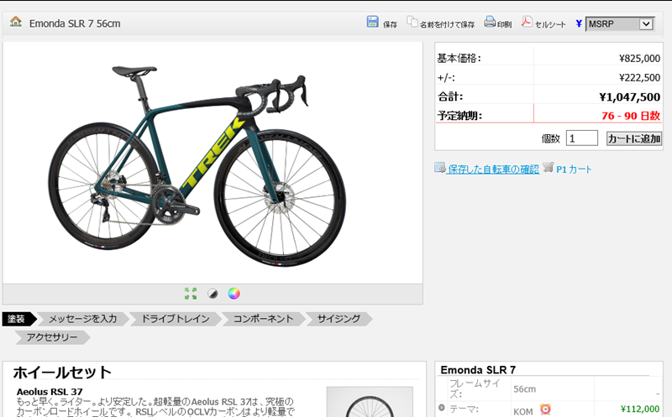Switch to the ドライブトレイン tab
The image size is (672, 417).
[176, 319]
